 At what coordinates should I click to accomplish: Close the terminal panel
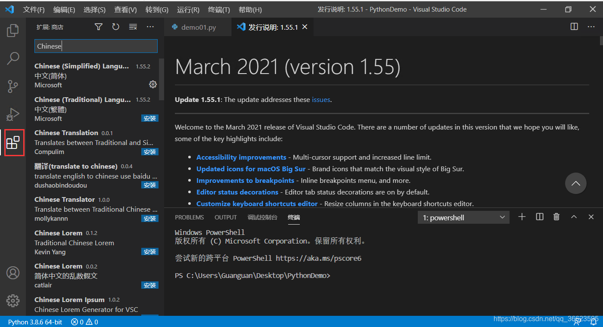[x=591, y=217]
